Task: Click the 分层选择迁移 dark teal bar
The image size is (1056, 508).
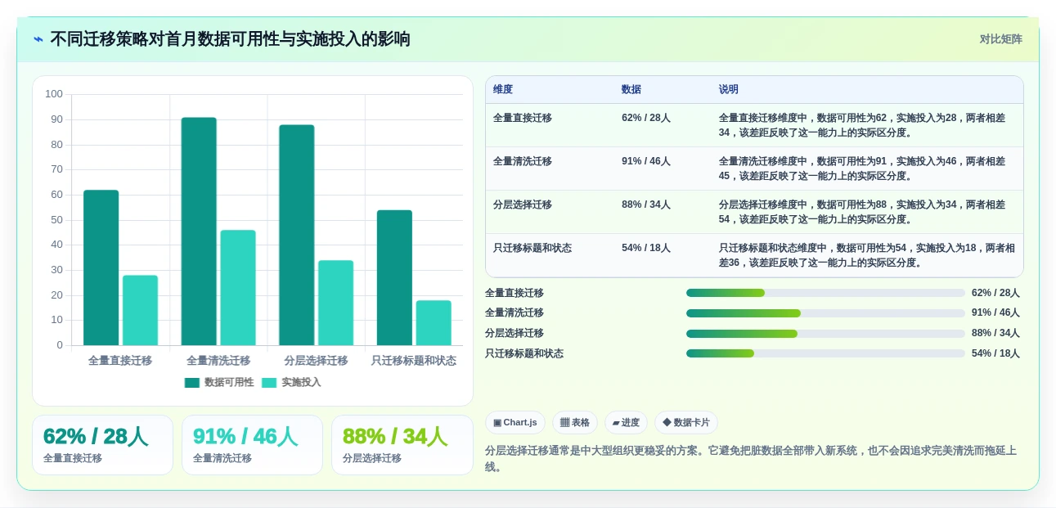Action: click(x=296, y=235)
